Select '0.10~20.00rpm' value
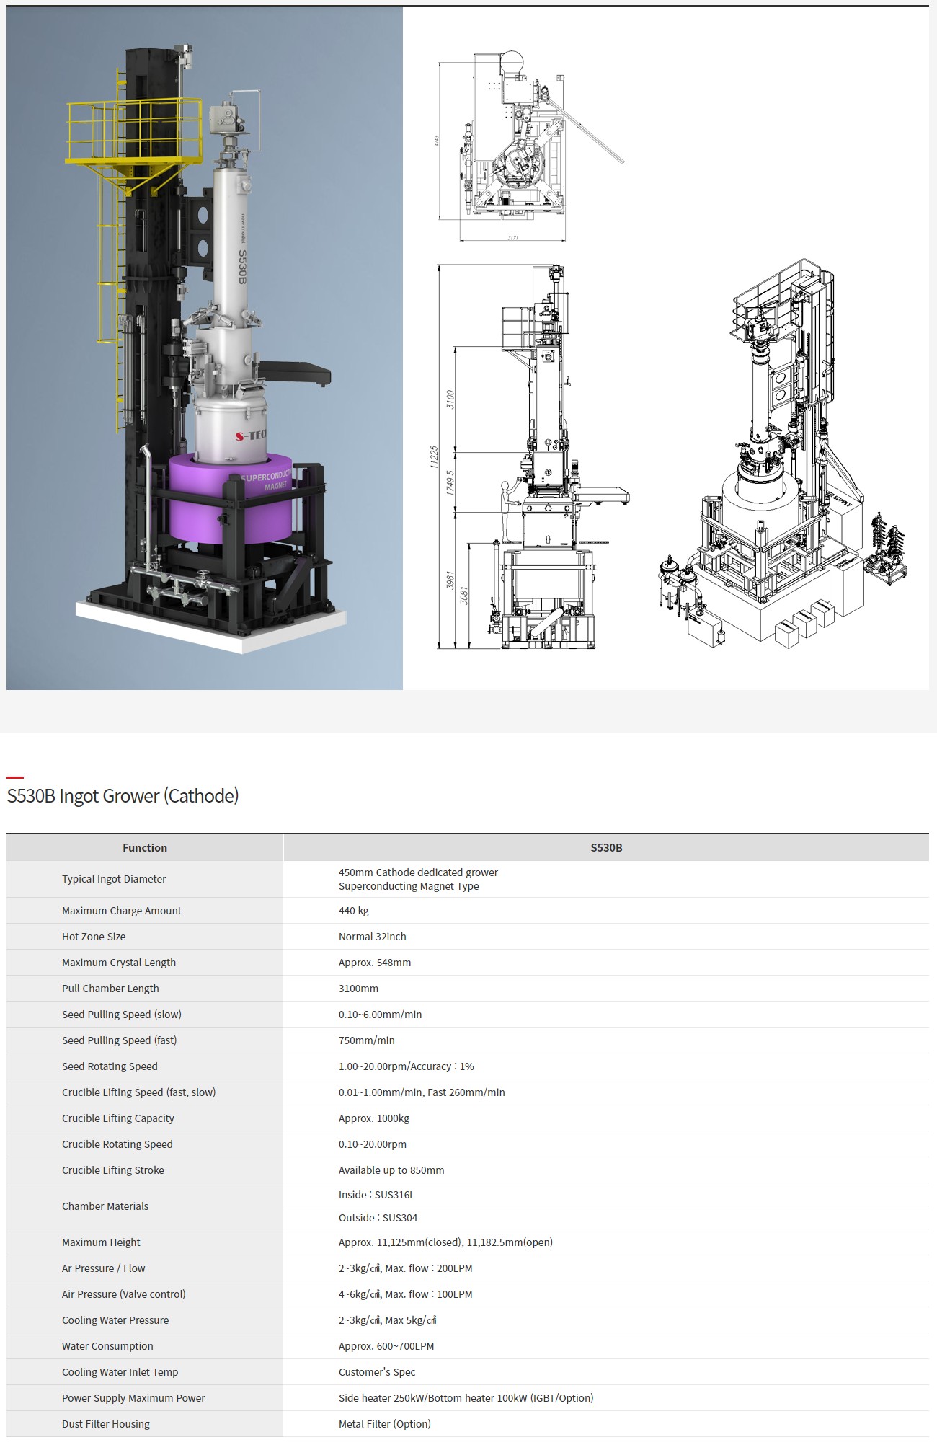The width and height of the screenshot is (937, 1445). 373,1144
